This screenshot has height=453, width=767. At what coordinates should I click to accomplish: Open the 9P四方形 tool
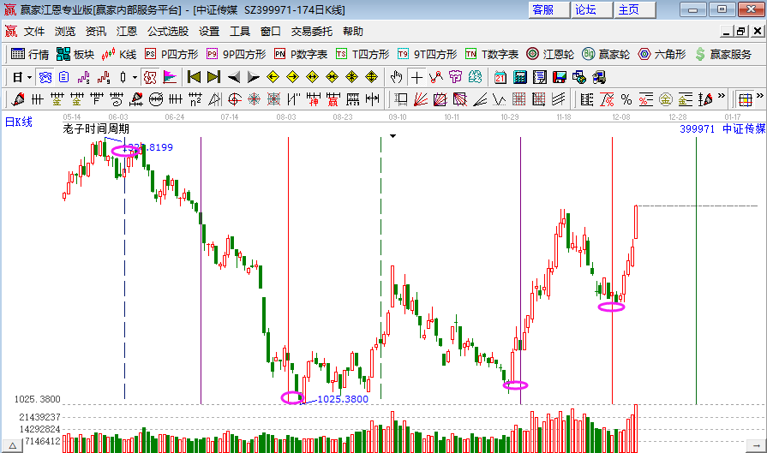pos(237,54)
